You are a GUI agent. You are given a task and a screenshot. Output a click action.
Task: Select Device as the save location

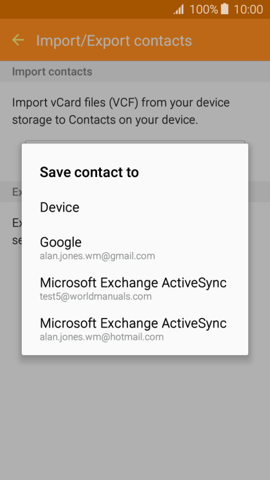[135, 208]
